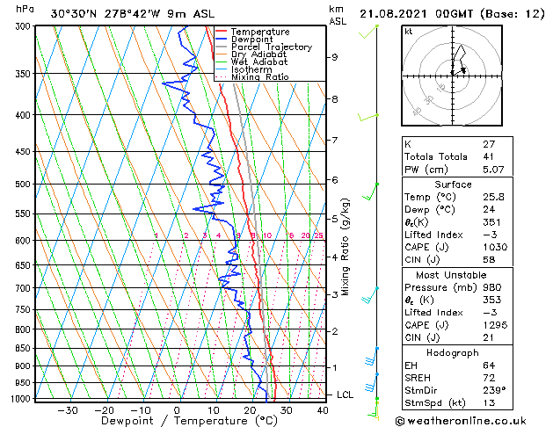The image size is (553, 427).
Task: Click the cyan wind barb near 700 hPa
Action: pos(373,289)
